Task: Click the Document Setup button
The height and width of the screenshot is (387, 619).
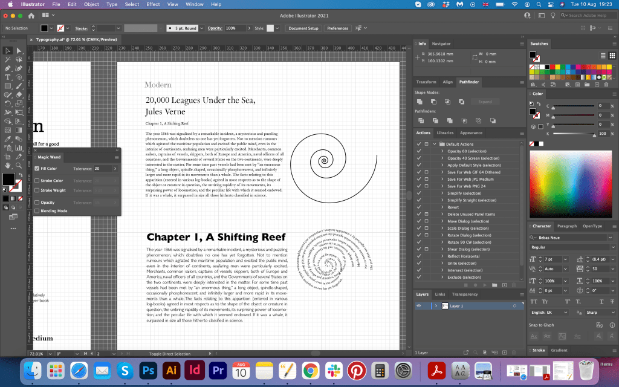Action: coord(303,28)
